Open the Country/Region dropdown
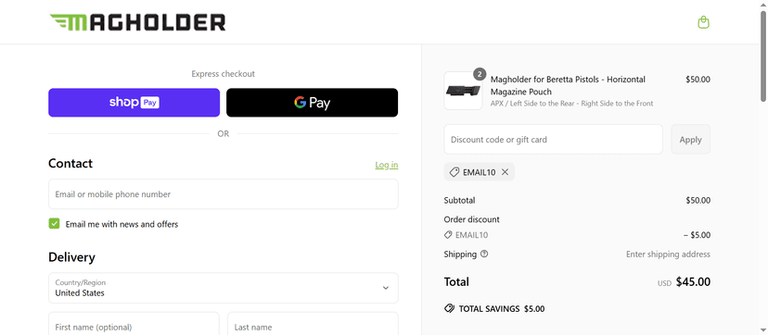The width and height of the screenshot is (768, 335). [224, 288]
